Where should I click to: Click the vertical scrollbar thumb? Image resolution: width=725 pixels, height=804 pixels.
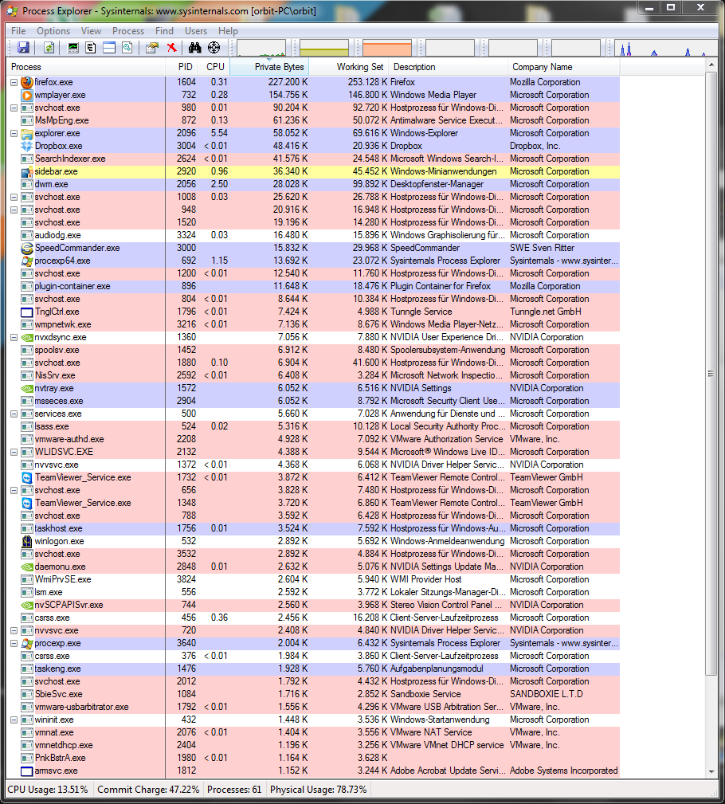(x=711, y=374)
